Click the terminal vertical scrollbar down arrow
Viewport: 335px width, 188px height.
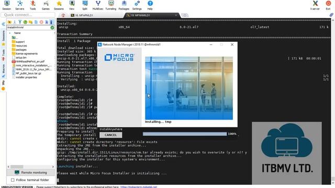[333, 182]
